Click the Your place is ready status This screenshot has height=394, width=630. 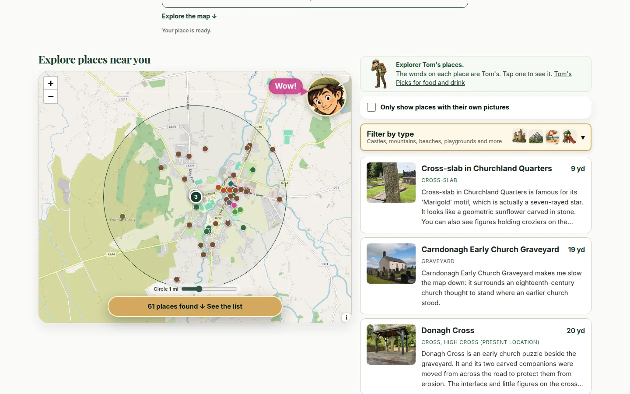[x=187, y=31]
